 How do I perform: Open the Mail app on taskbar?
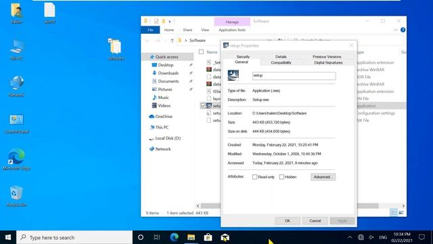point(225,237)
